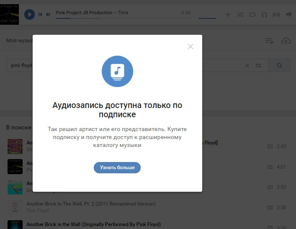The width and height of the screenshot is (296, 229).
Task: Open similar tracks headphones icon
Action: 264,15
